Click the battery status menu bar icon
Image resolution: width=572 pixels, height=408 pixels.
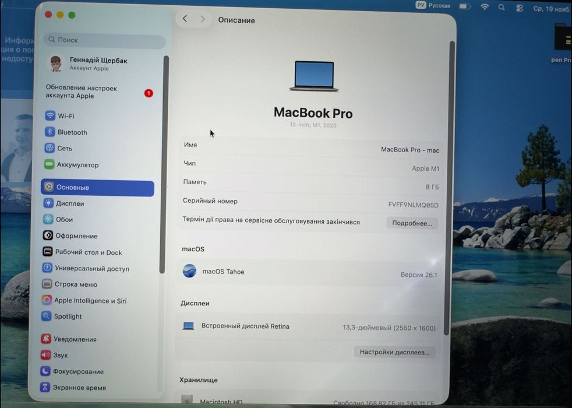click(x=465, y=6)
